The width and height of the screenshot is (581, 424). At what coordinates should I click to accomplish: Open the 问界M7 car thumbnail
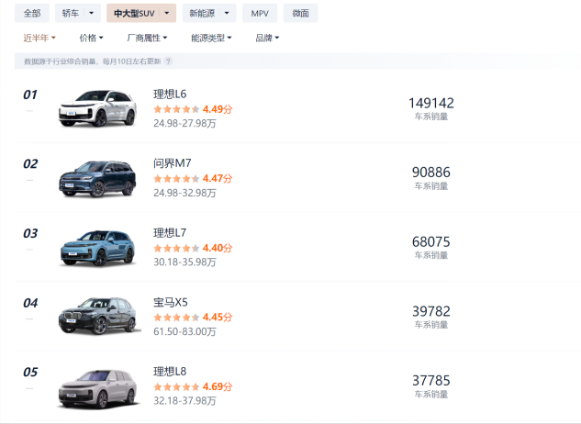coord(98,178)
